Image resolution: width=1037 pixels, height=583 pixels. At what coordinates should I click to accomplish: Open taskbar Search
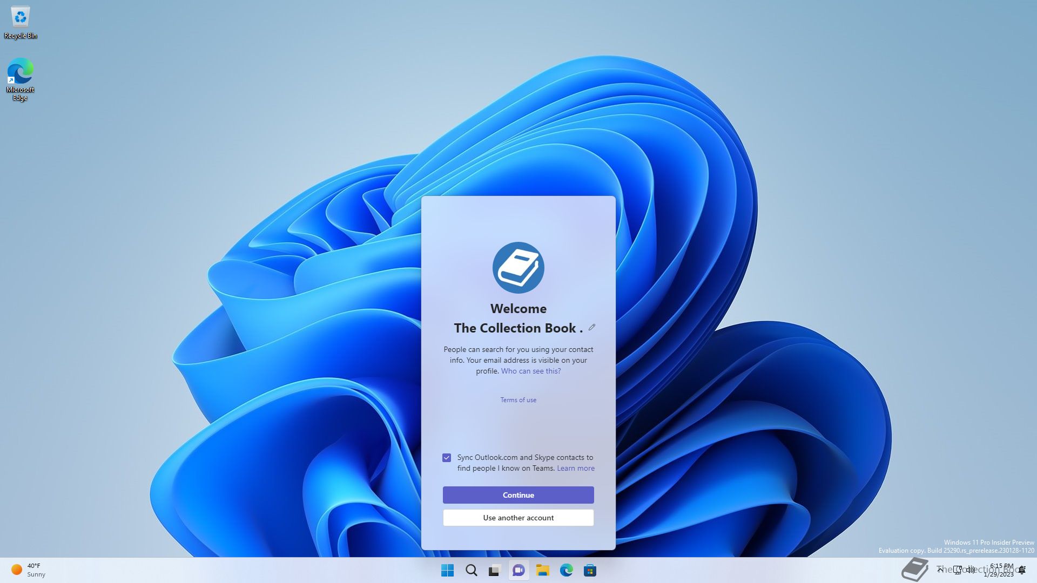point(471,570)
